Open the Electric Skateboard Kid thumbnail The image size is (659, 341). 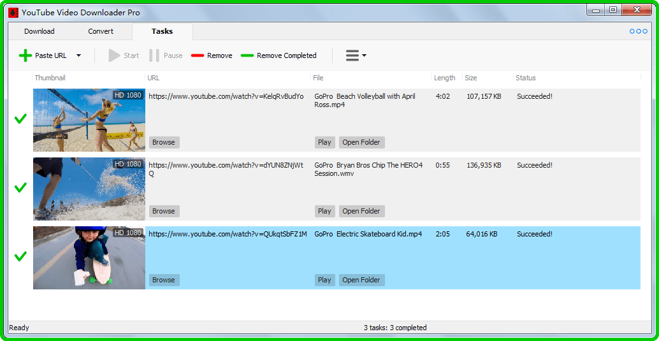(x=89, y=258)
